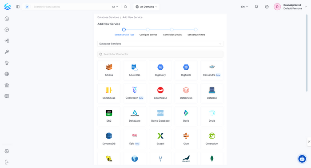
Task: Open the lineage nodes icon in sidebar
Action: click(7, 41)
